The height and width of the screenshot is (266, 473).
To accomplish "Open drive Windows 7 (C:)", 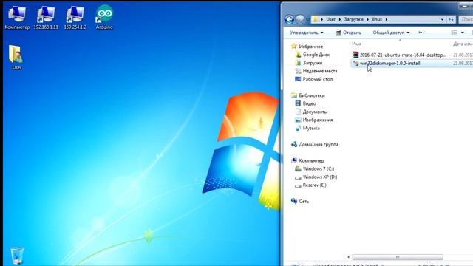I will point(319,168).
